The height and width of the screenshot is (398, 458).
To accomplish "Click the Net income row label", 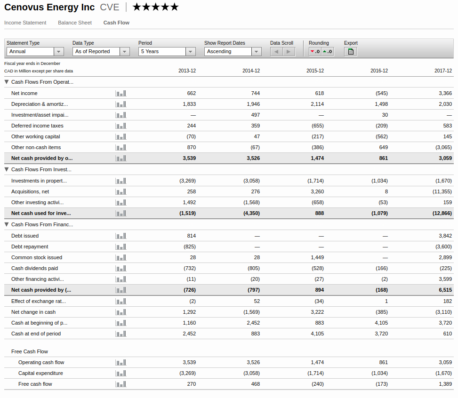I will click(24, 94).
